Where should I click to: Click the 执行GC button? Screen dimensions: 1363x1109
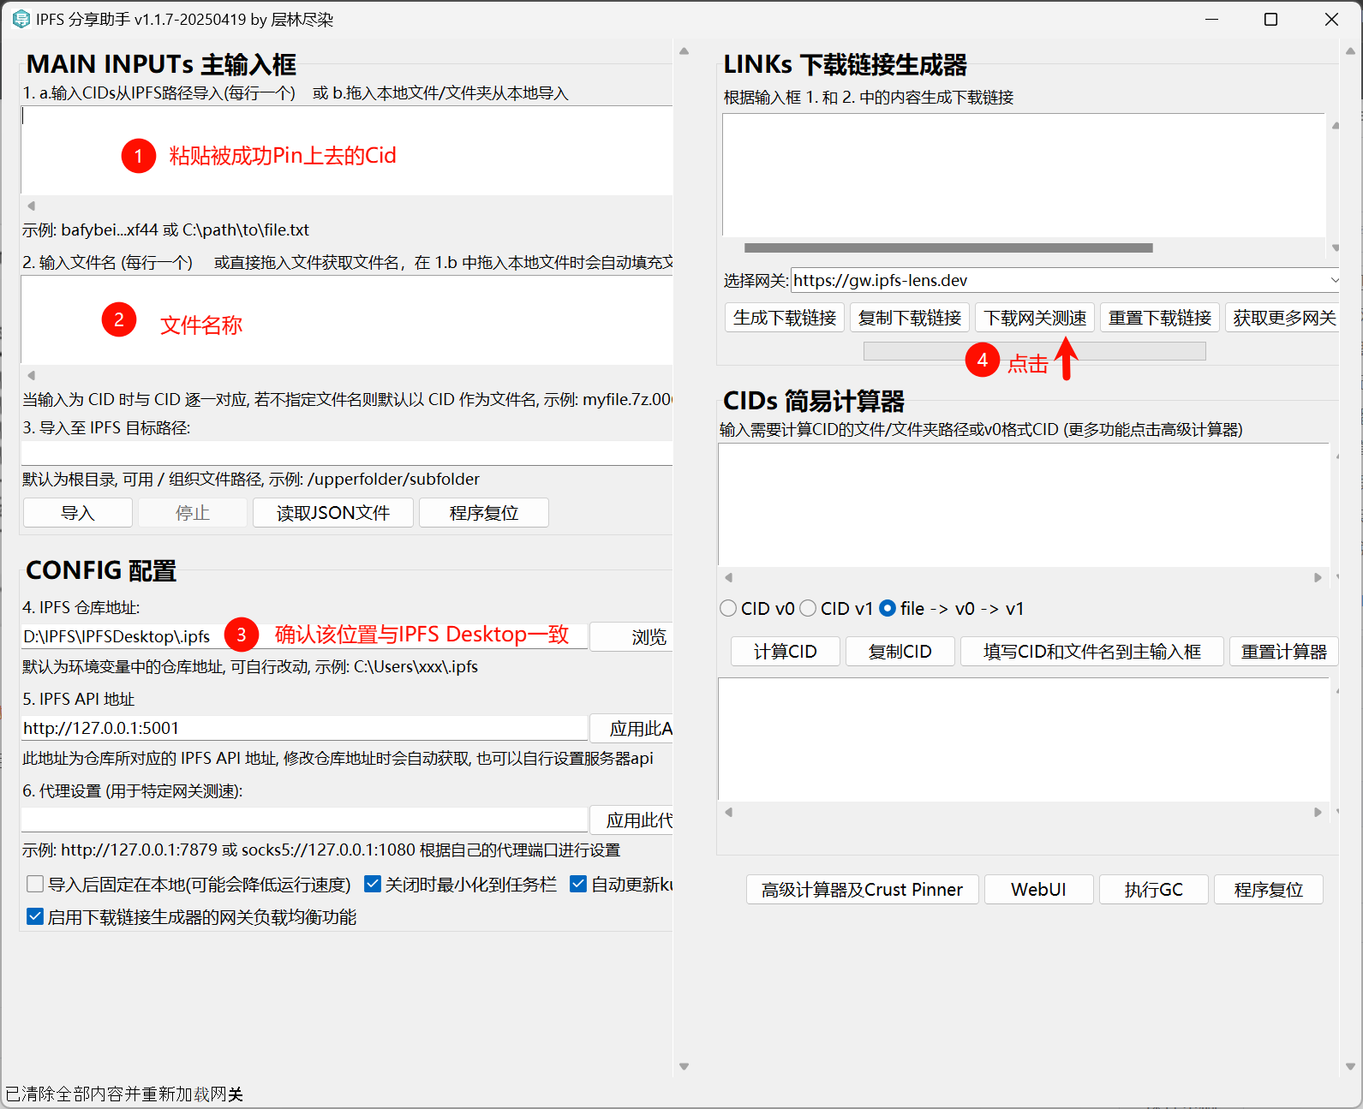pos(1153,889)
